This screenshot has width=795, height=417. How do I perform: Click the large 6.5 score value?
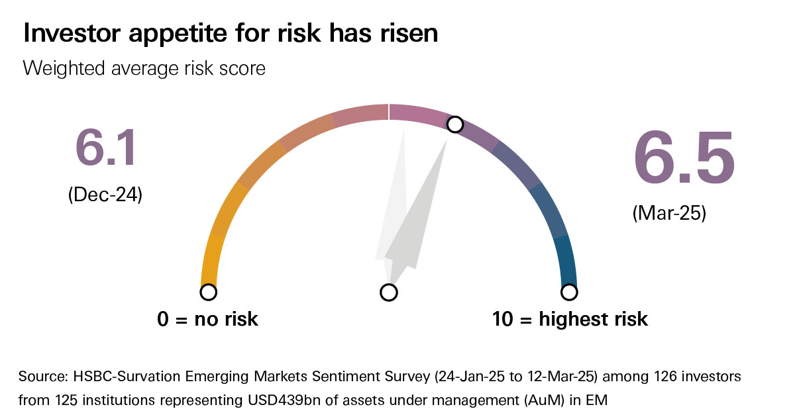coord(684,159)
